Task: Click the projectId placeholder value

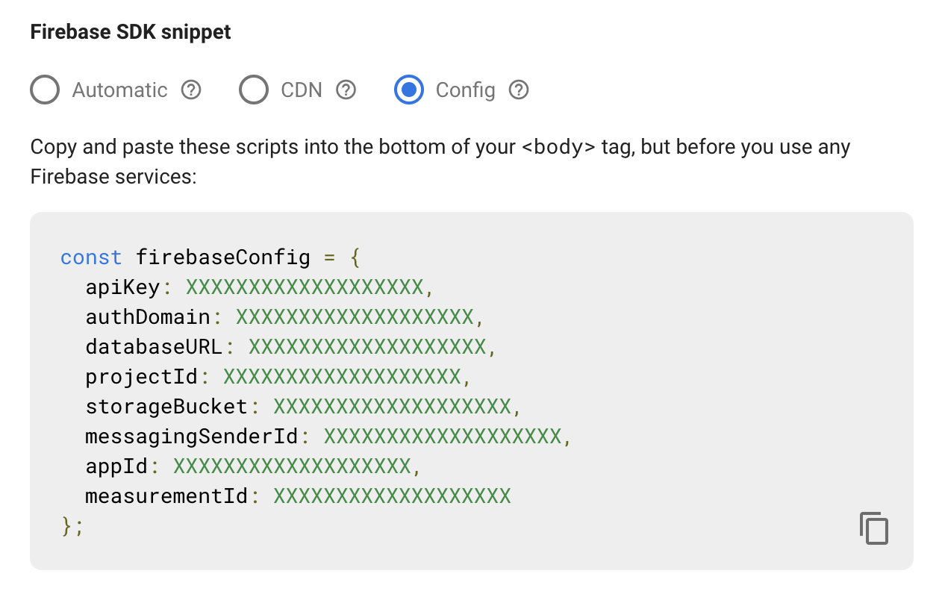Action: [x=342, y=377]
